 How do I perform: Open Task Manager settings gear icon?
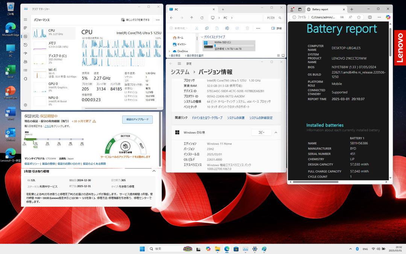[26, 105]
